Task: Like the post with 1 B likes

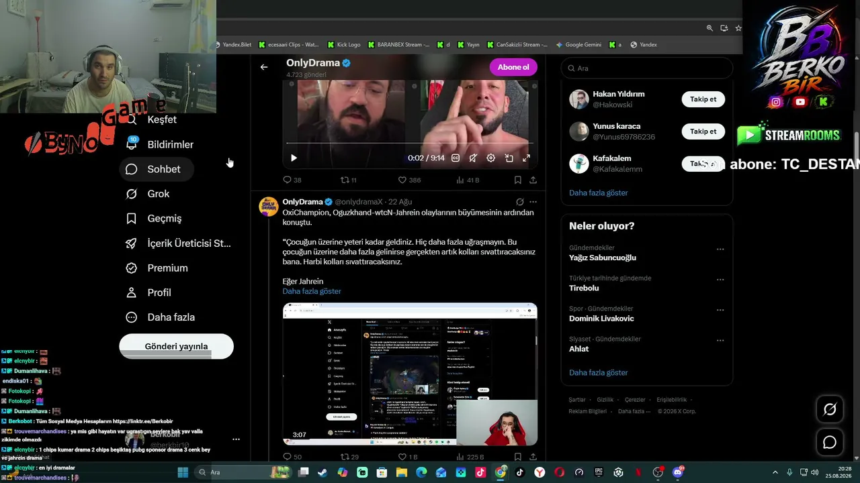Action: point(408,457)
